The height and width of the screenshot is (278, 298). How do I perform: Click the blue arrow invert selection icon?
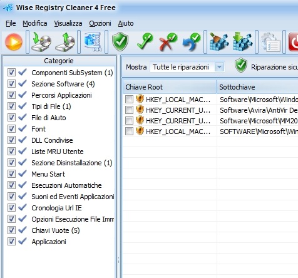pos(192,42)
